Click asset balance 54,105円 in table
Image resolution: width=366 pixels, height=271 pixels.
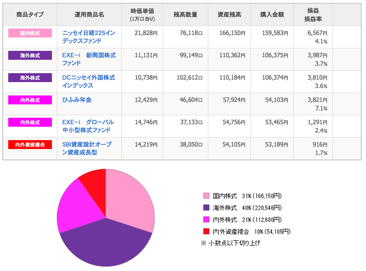click(234, 145)
